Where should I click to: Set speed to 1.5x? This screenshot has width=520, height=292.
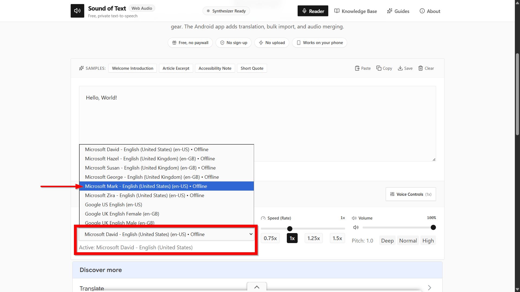coord(337,238)
